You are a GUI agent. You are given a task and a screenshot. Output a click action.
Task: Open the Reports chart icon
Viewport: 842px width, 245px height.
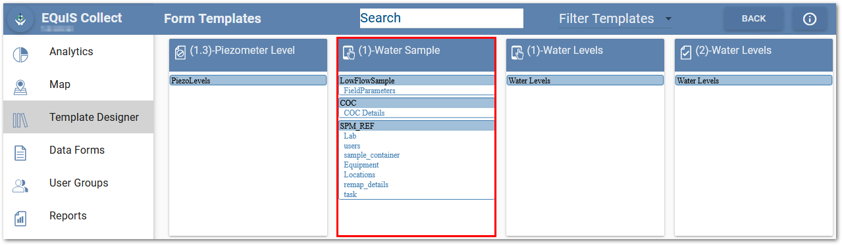pos(20,219)
